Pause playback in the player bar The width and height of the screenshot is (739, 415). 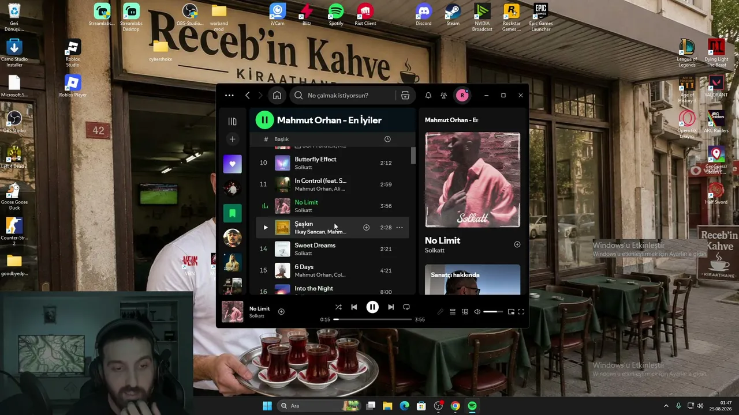(372, 307)
